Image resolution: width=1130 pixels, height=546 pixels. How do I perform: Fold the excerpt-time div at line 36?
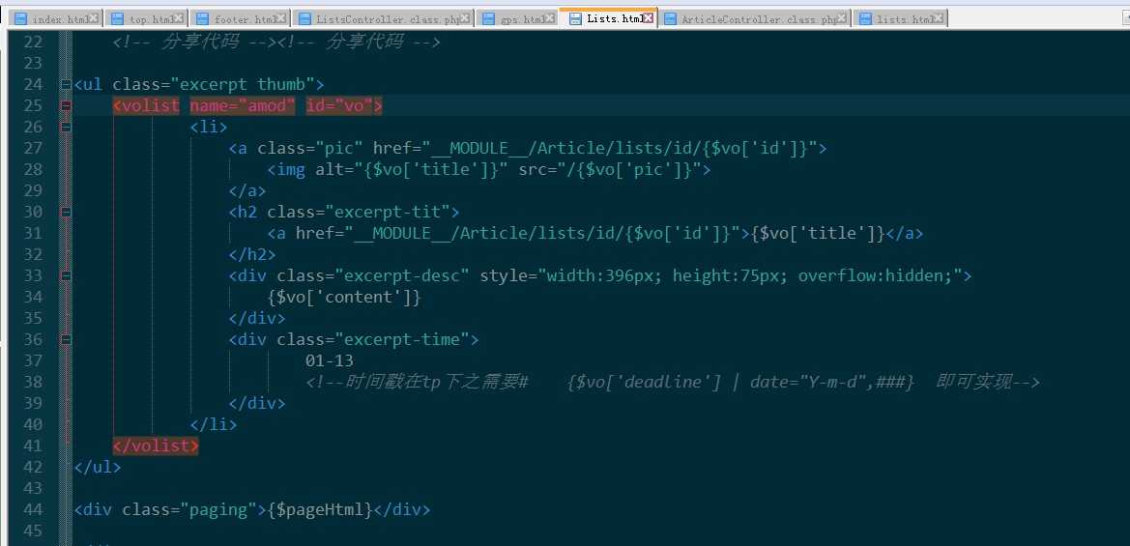coord(67,339)
